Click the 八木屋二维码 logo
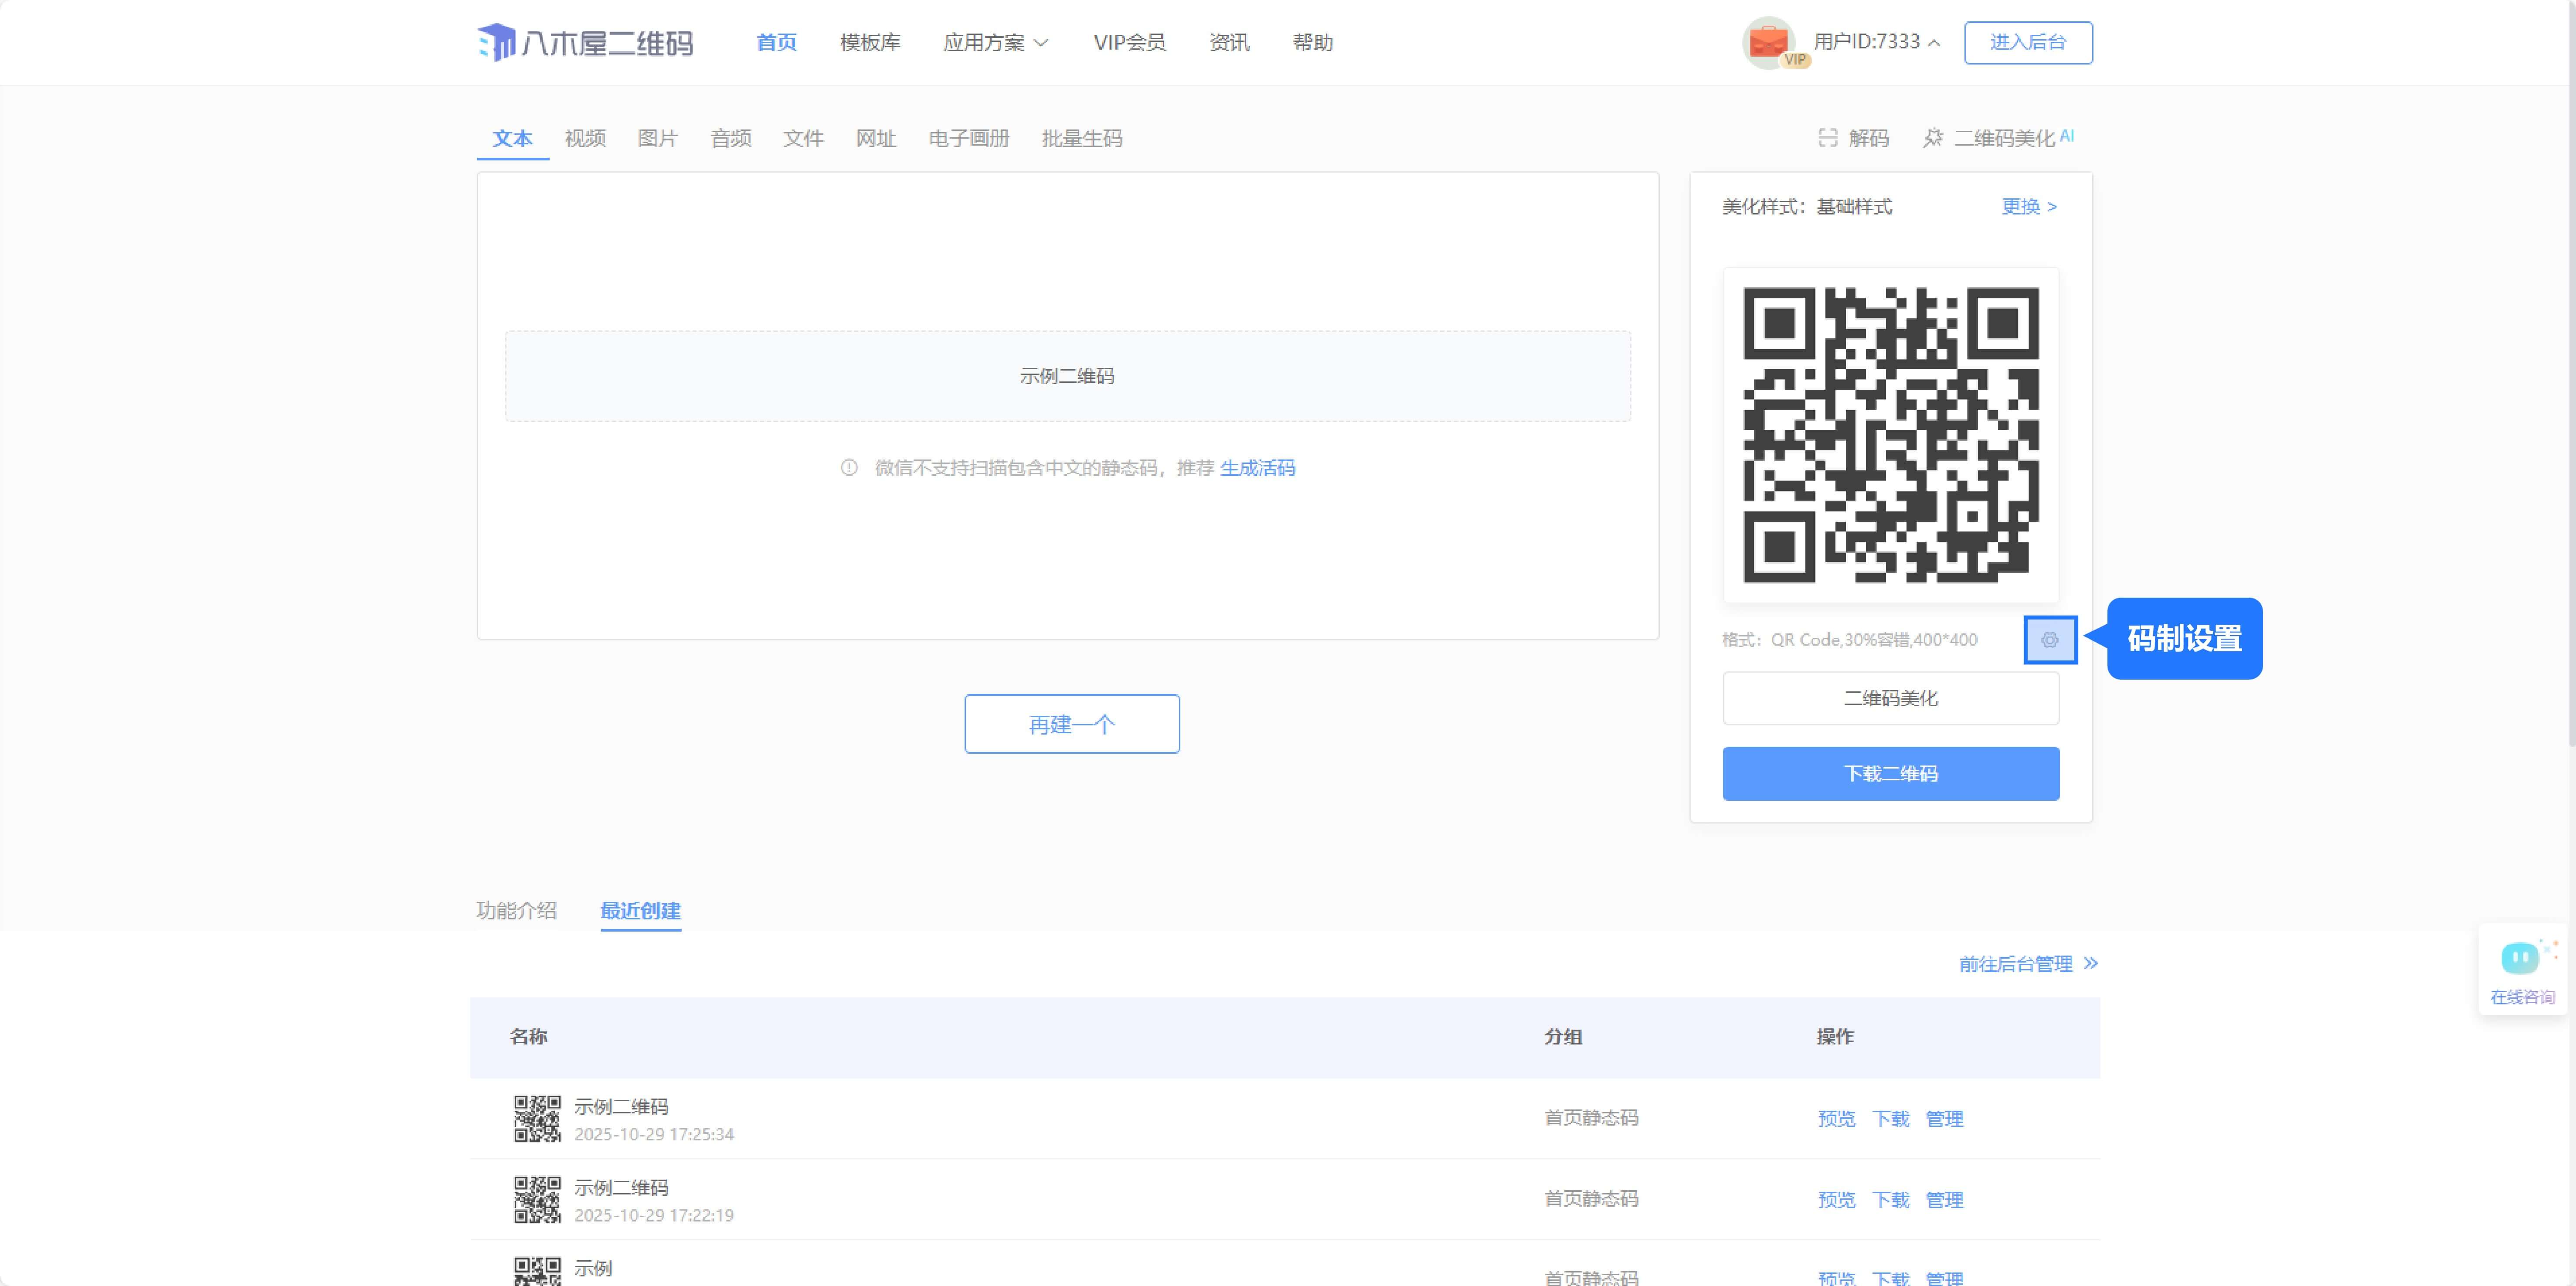 [585, 42]
